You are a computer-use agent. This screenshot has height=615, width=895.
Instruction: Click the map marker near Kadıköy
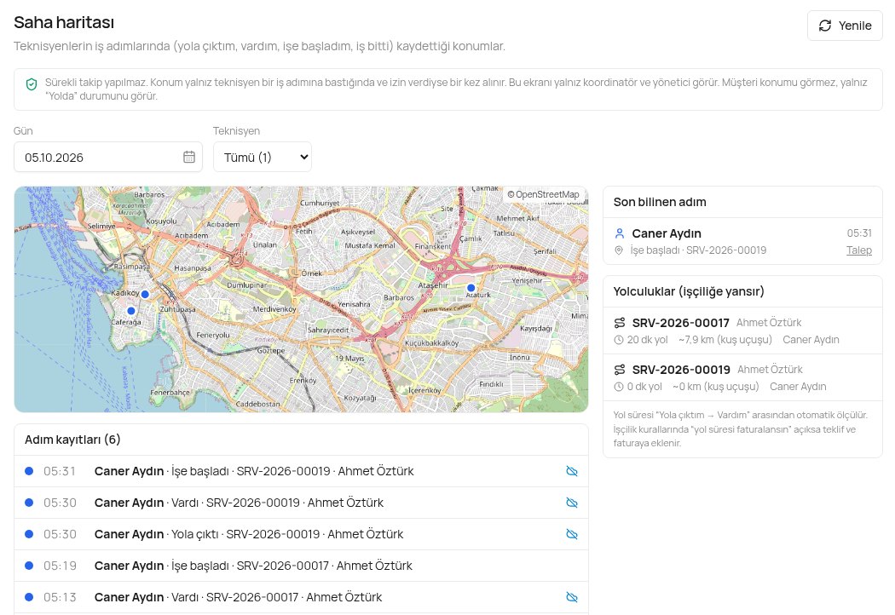coord(145,294)
